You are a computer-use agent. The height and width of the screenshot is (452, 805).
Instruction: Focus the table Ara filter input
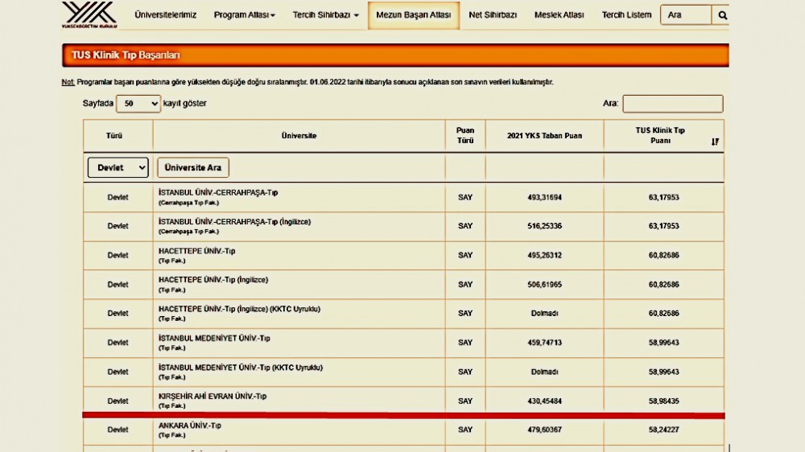672,104
